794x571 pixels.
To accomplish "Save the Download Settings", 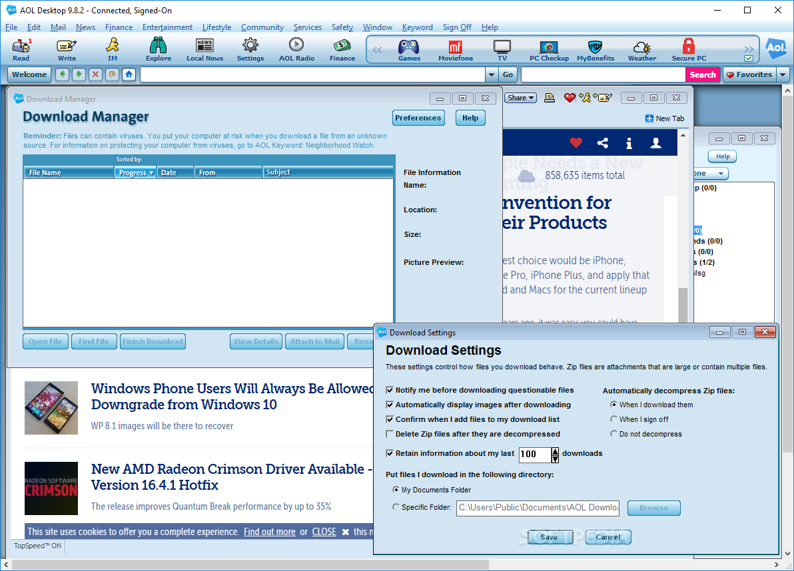I will pyautogui.click(x=550, y=537).
